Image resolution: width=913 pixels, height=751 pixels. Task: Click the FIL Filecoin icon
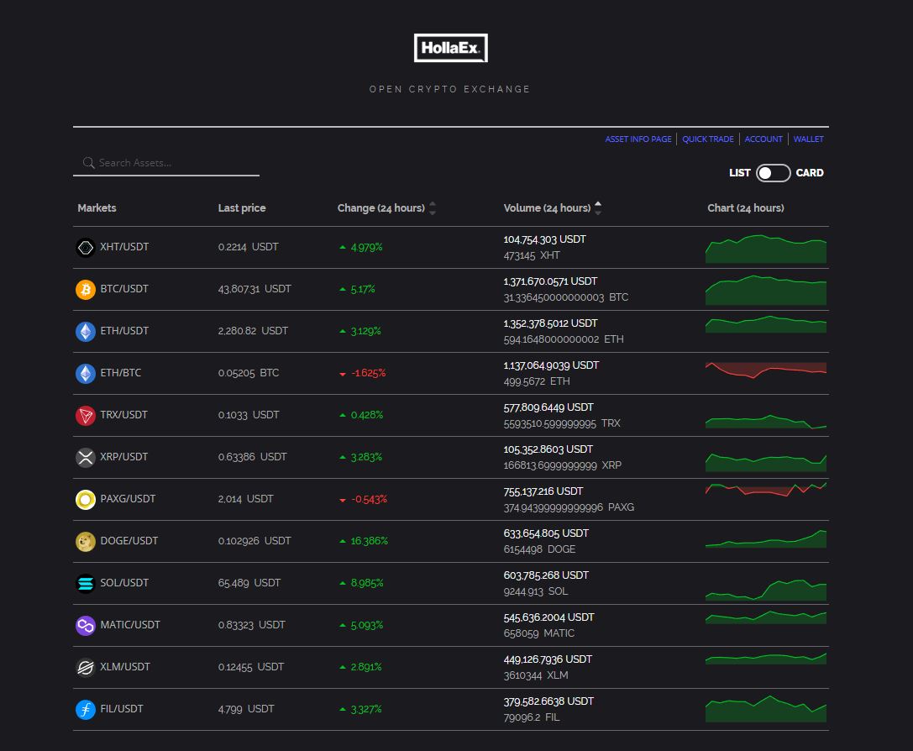[x=85, y=709]
